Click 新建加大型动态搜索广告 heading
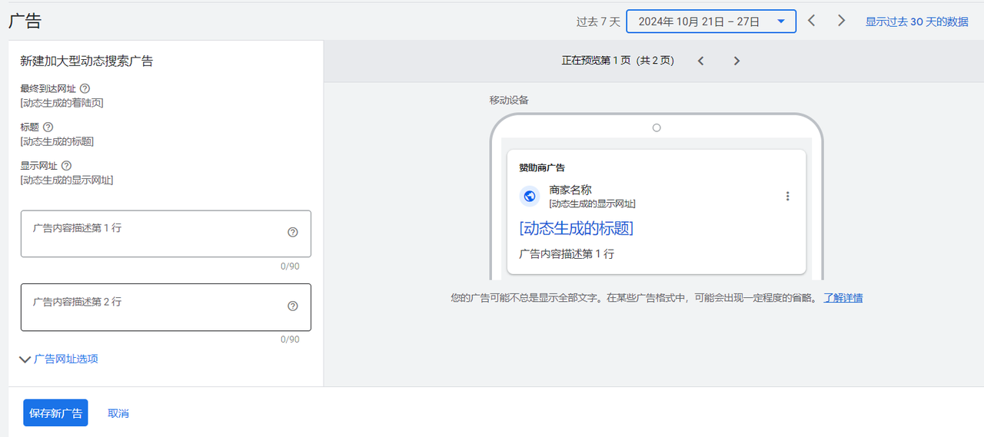Screen dimensions: 984x437 point(87,61)
